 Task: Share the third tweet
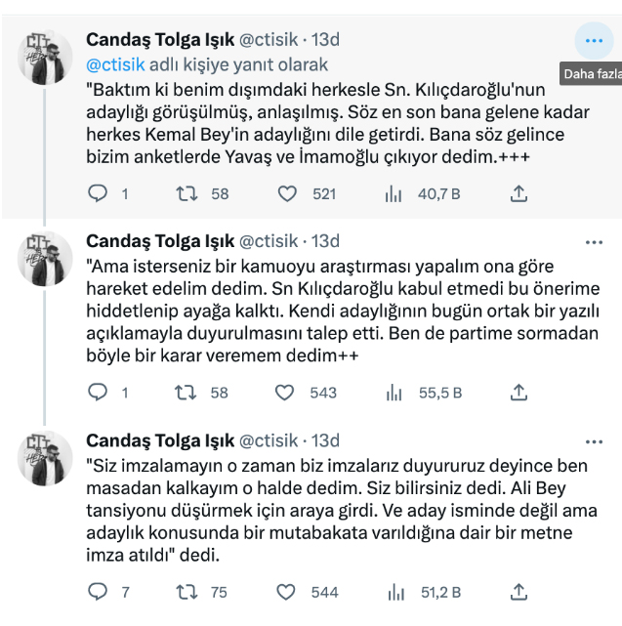pos(519,592)
